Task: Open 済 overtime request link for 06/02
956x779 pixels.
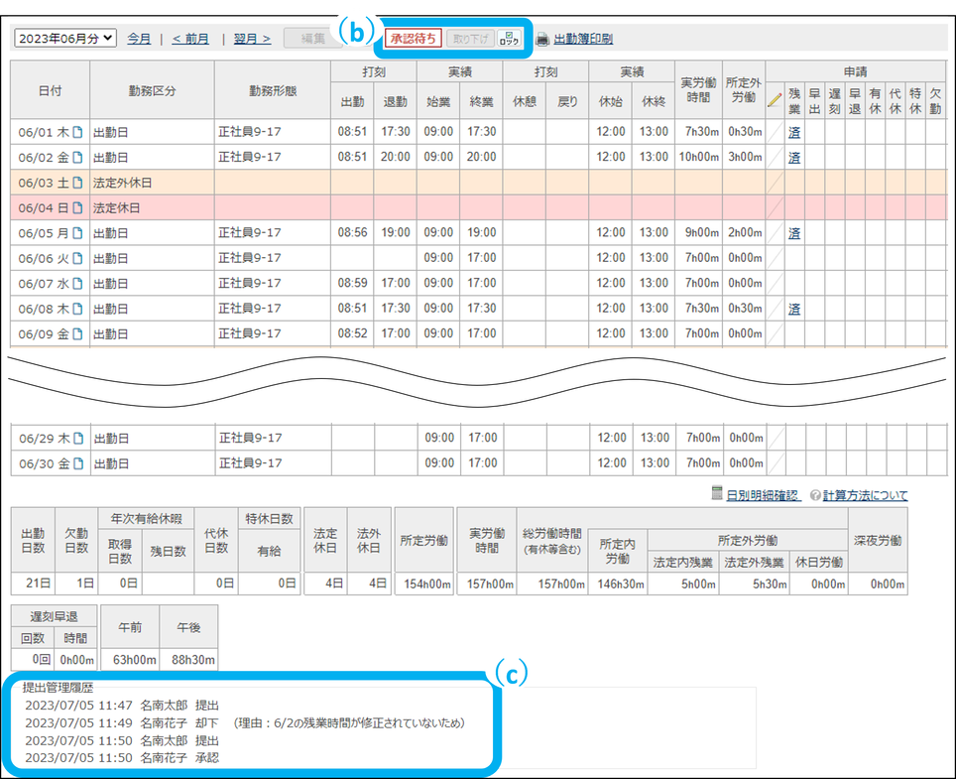Action: point(794,157)
